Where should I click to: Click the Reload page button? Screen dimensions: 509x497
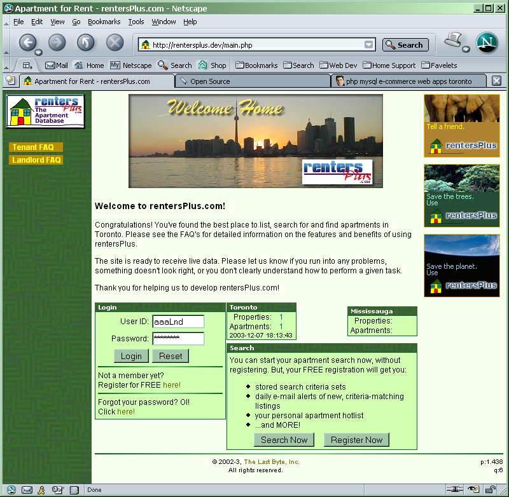pyautogui.click(x=85, y=43)
